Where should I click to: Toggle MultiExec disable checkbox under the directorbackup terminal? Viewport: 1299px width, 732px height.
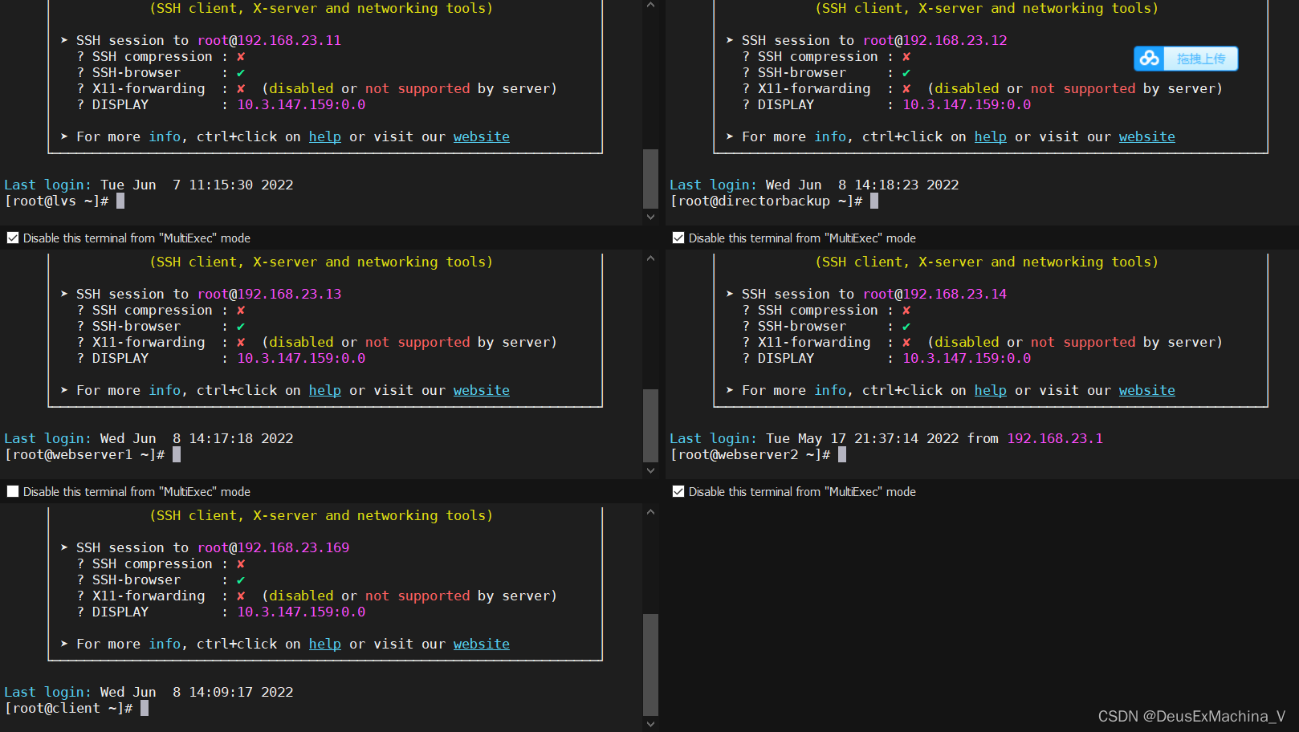click(678, 238)
